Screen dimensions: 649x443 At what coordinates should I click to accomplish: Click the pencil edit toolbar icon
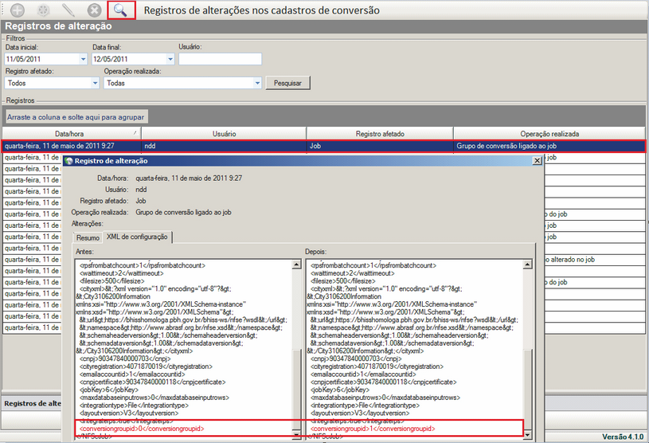[68, 10]
